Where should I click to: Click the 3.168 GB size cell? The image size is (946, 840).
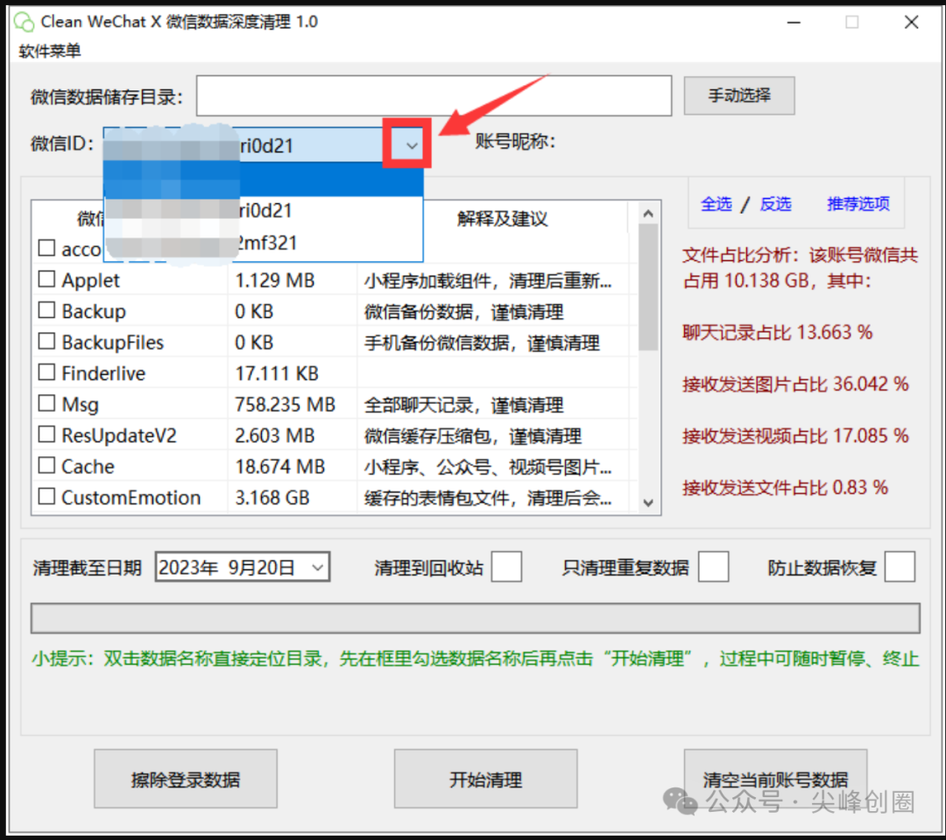point(272,498)
